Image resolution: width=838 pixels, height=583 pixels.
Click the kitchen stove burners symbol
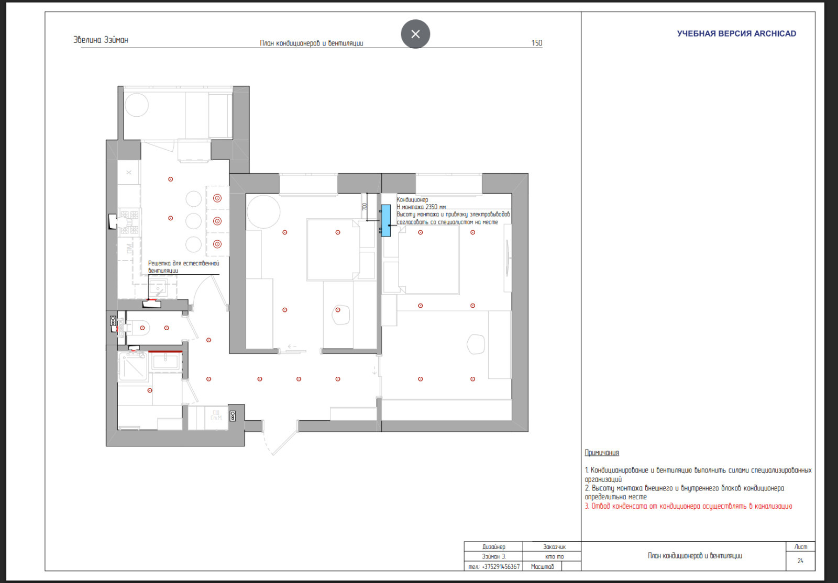pos(129,222)
